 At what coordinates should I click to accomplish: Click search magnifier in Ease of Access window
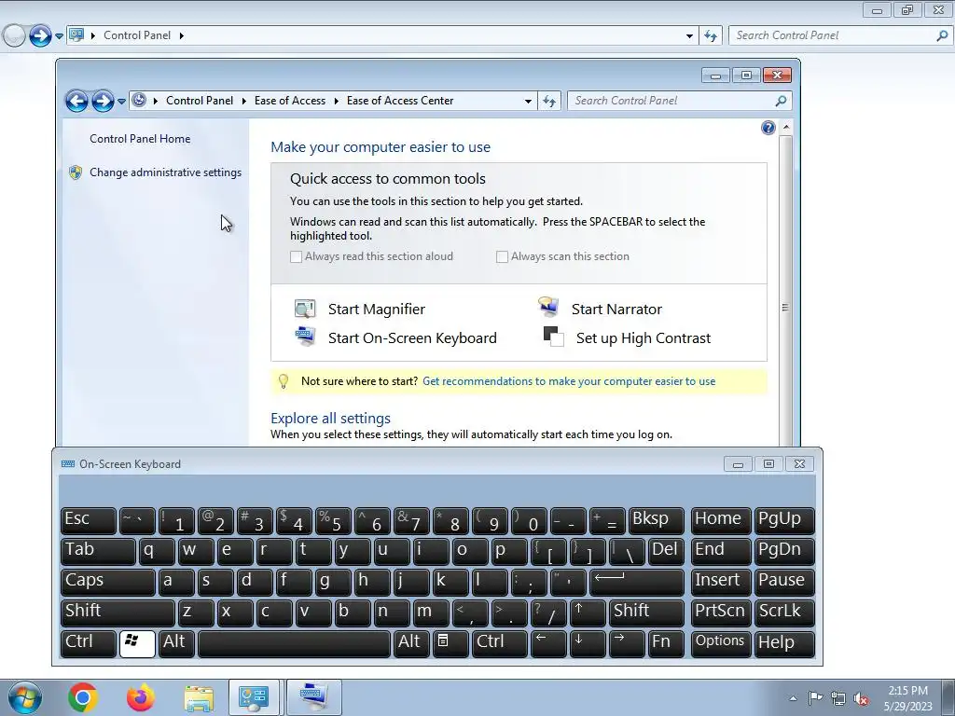pos(781,101)
